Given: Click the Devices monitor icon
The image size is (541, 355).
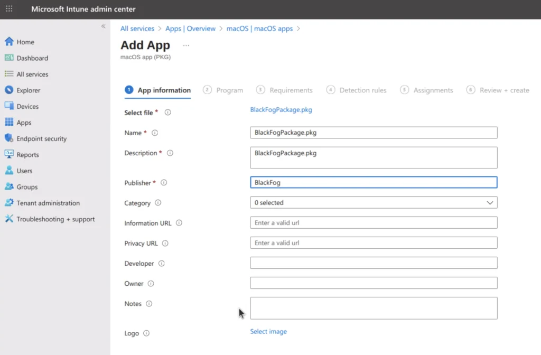Looking at the screenshot, I should (x=9, y=106).
